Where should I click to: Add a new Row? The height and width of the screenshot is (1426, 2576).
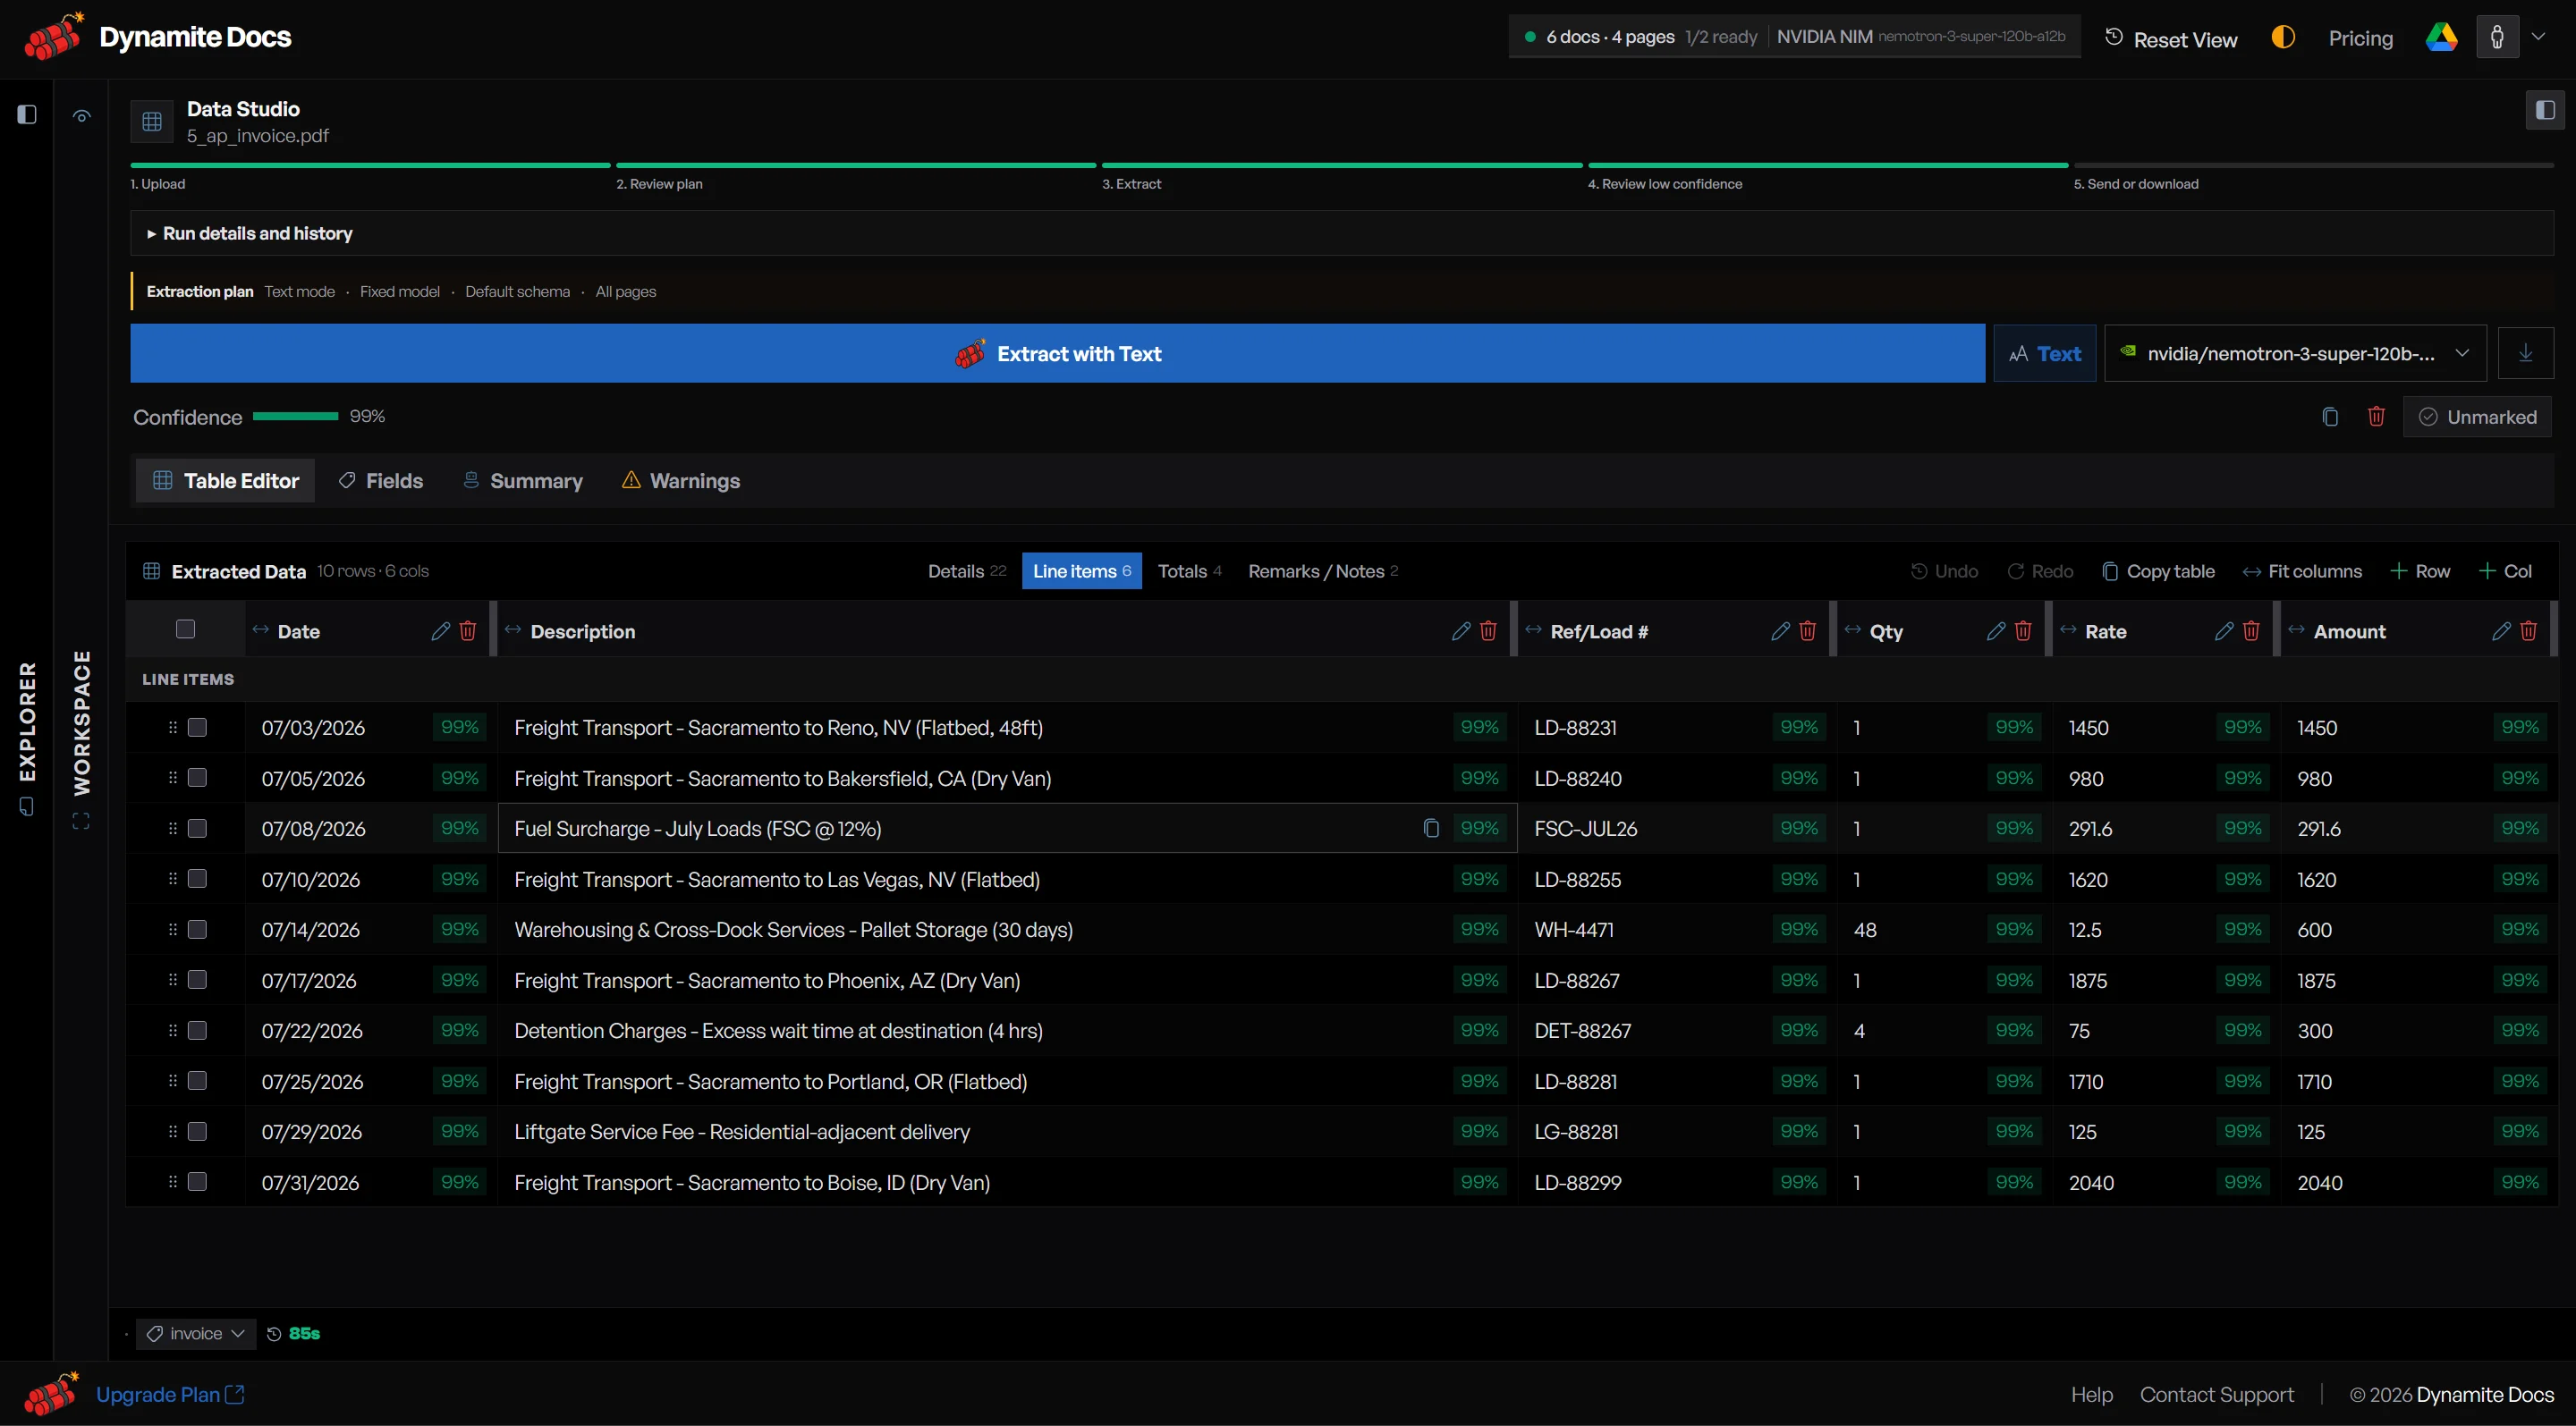pyautogui.click(x=2420, y=571)
